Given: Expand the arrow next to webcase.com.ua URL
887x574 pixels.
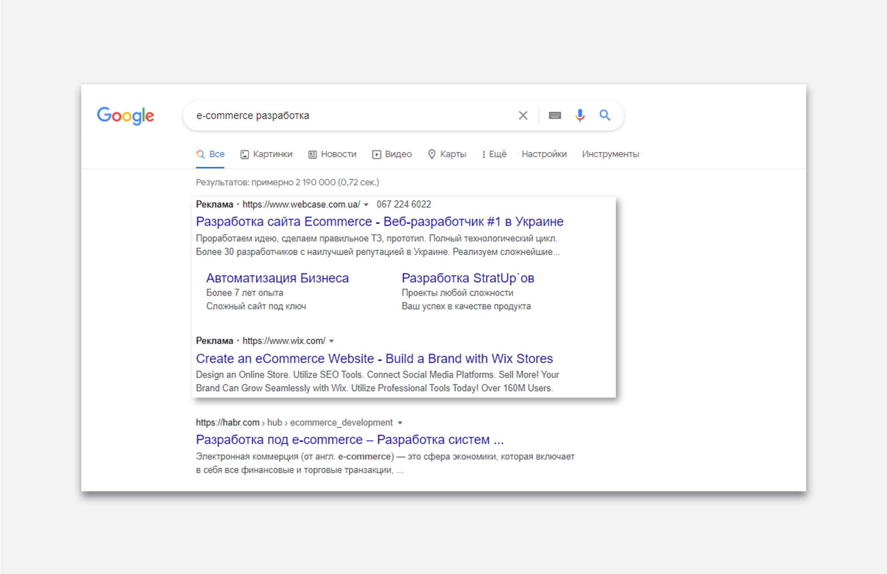Looking at the screenshot, I should [366, 205].
